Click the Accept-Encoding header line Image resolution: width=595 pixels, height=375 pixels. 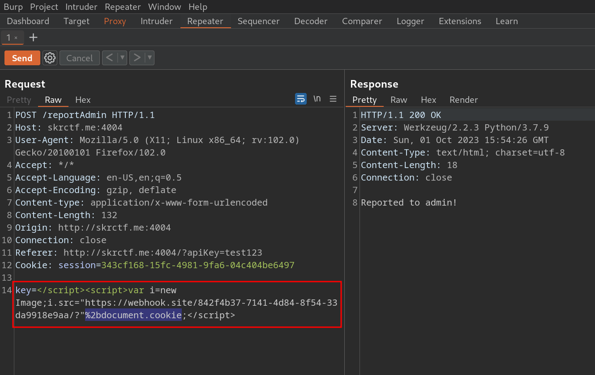pyautogui.click(x=96, y=190)
